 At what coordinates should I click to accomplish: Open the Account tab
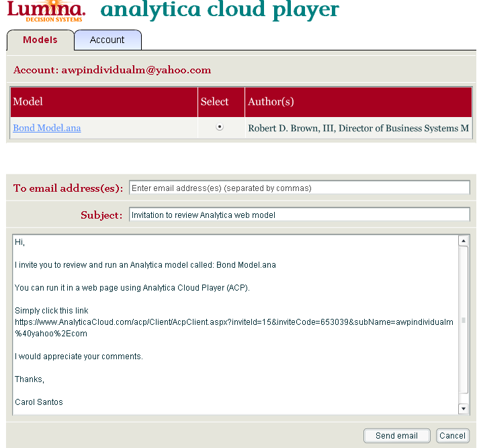(107, 40)
